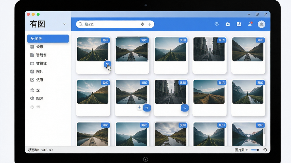Screen dimensions: 291x163
Task: Open the golden grass field photo in the second row
Action: pos(209,92)
